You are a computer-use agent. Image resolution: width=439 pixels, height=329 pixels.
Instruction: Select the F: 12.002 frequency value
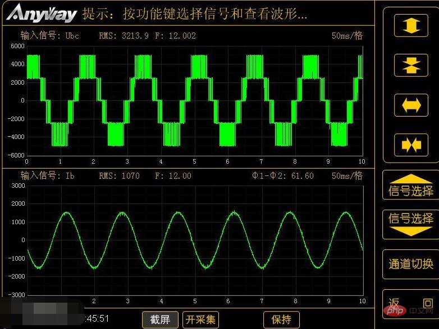click(x=175, y=36)
